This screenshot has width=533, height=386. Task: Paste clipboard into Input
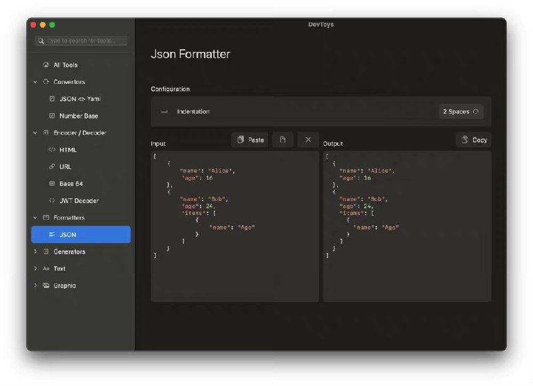pos(251,140)
